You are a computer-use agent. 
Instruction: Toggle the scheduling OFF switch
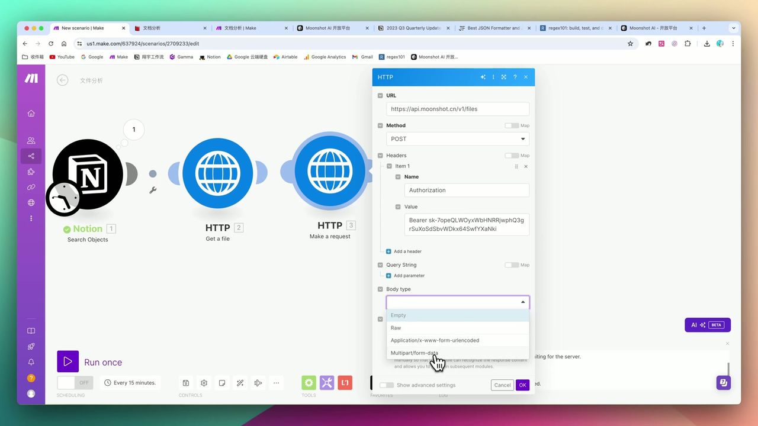(x=75, y=383)
